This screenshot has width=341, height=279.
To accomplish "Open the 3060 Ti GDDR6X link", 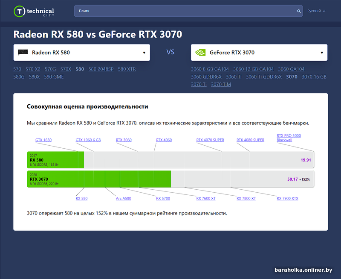I will tap(264, 77).
